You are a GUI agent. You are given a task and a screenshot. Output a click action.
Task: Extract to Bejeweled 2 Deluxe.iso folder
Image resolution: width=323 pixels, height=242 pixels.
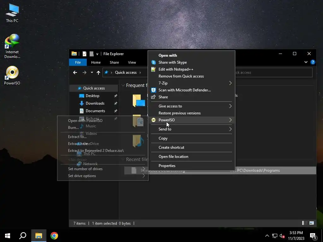(103, 151)
